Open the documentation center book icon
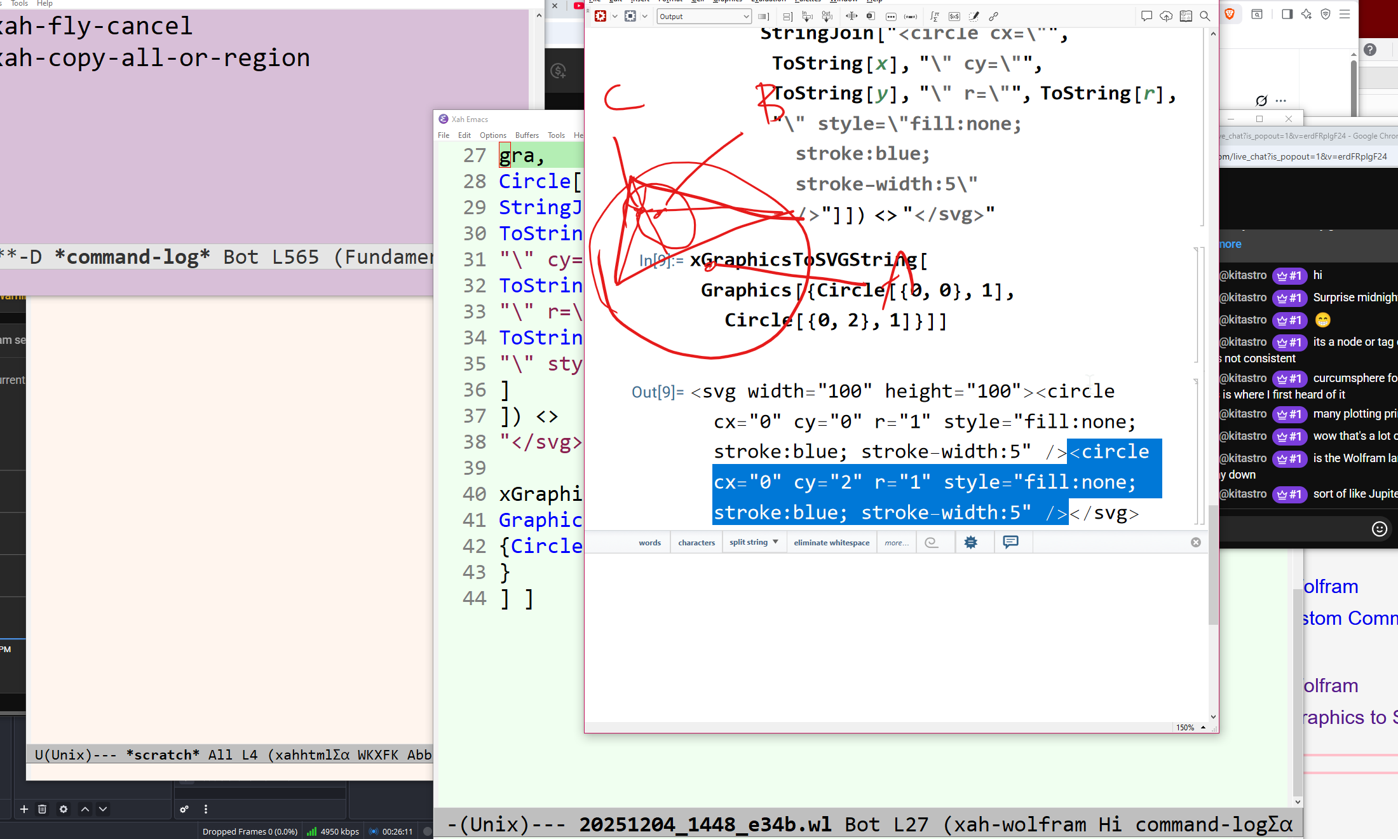This screenshot has height=839, width=1398. pyautogui.click(x=1186, y=17)
